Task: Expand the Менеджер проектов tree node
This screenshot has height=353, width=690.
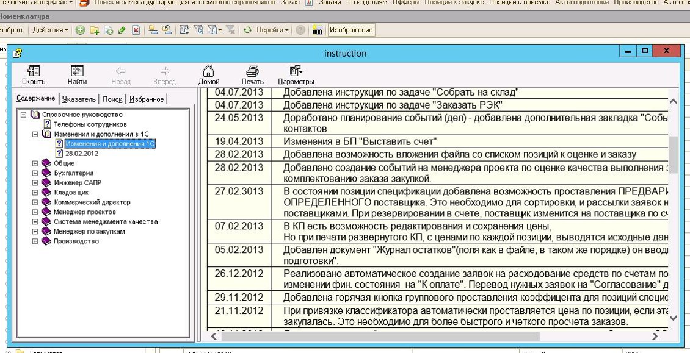Action: click(35, 212)
